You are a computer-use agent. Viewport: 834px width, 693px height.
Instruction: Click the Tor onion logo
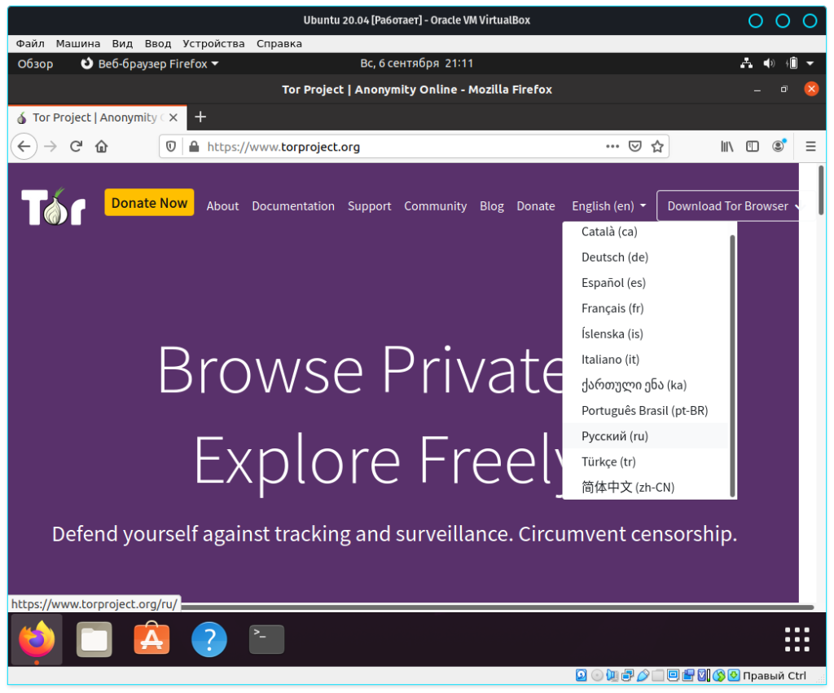click(x=53, y=206)
